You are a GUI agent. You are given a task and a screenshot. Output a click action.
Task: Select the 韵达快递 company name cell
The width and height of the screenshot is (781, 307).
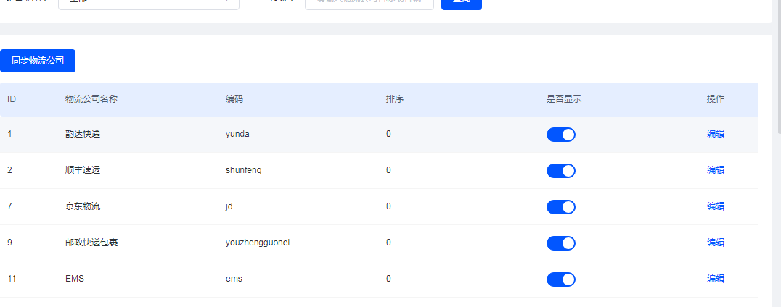point(83,134)
